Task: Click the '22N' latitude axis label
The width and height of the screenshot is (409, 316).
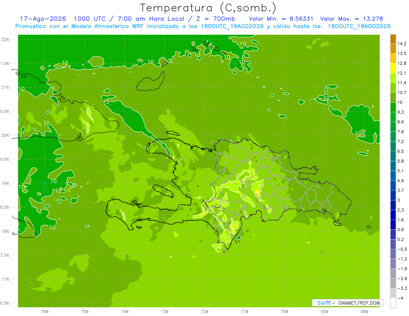Action: point(5,40)
